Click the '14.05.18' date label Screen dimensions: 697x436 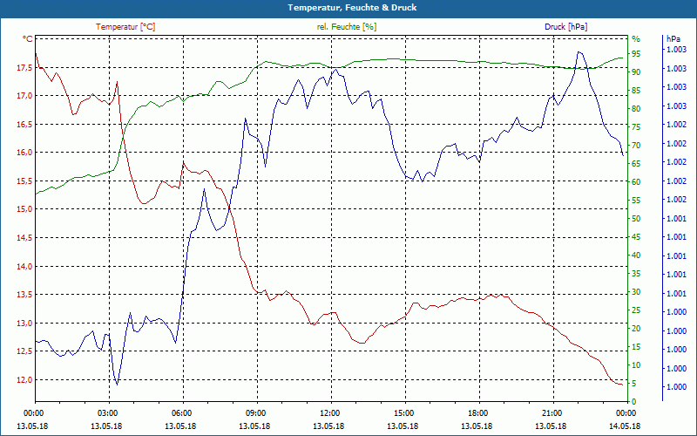(x=625, y=426)
